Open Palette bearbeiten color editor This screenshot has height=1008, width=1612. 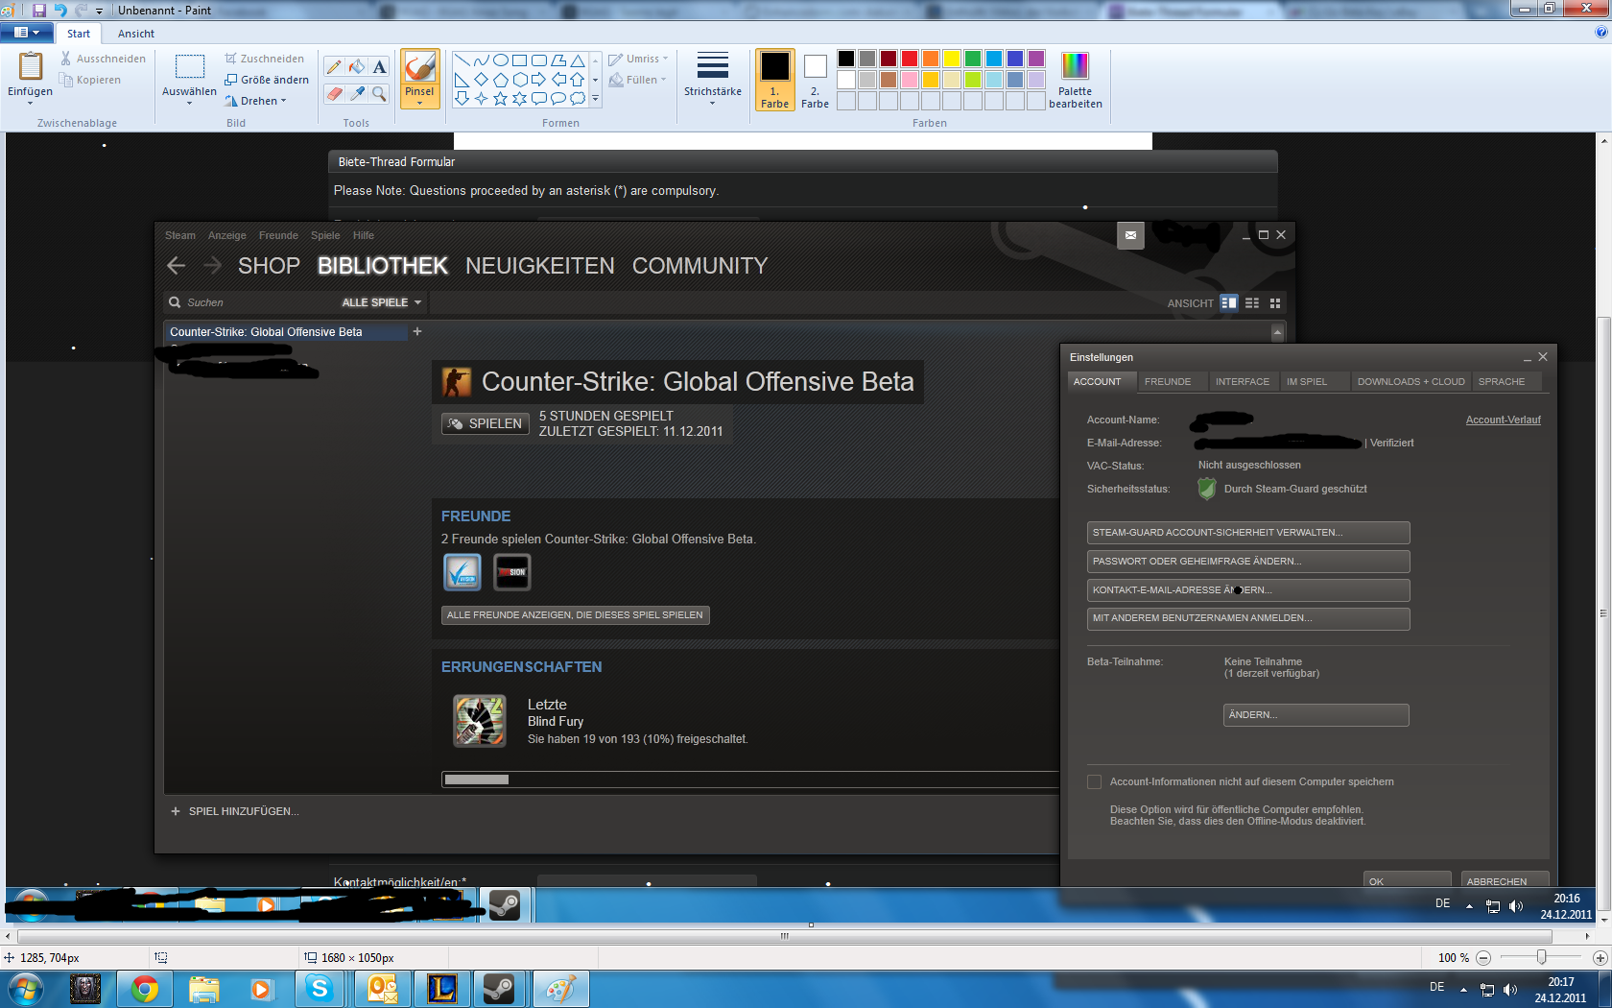pos(1076,80)
